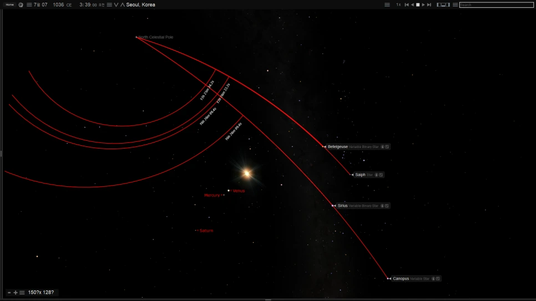Click the Saiph star label

coord(360,175)
